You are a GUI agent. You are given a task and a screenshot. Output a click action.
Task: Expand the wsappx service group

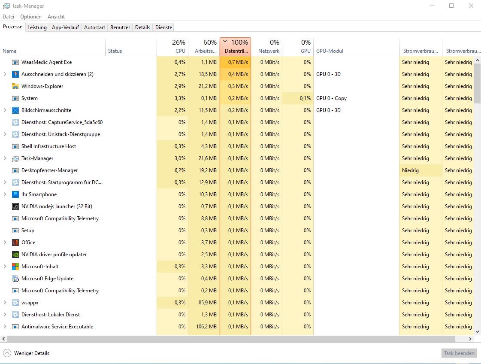pos(5,302)
